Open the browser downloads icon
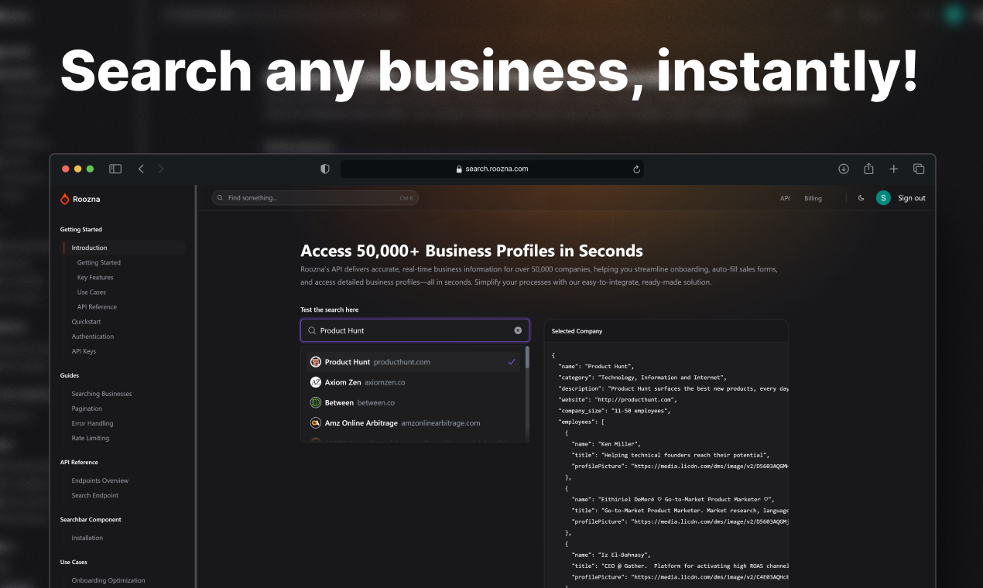This screenshot has height=588, width=983. pyautogui.click(x=844, y=169)
